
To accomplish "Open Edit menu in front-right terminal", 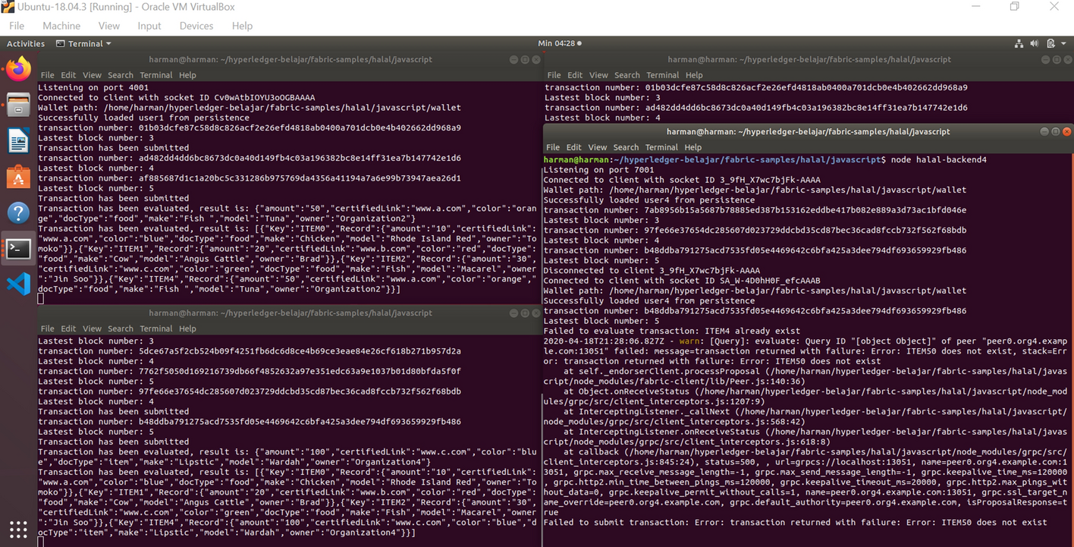I will [x=574, y=147].
